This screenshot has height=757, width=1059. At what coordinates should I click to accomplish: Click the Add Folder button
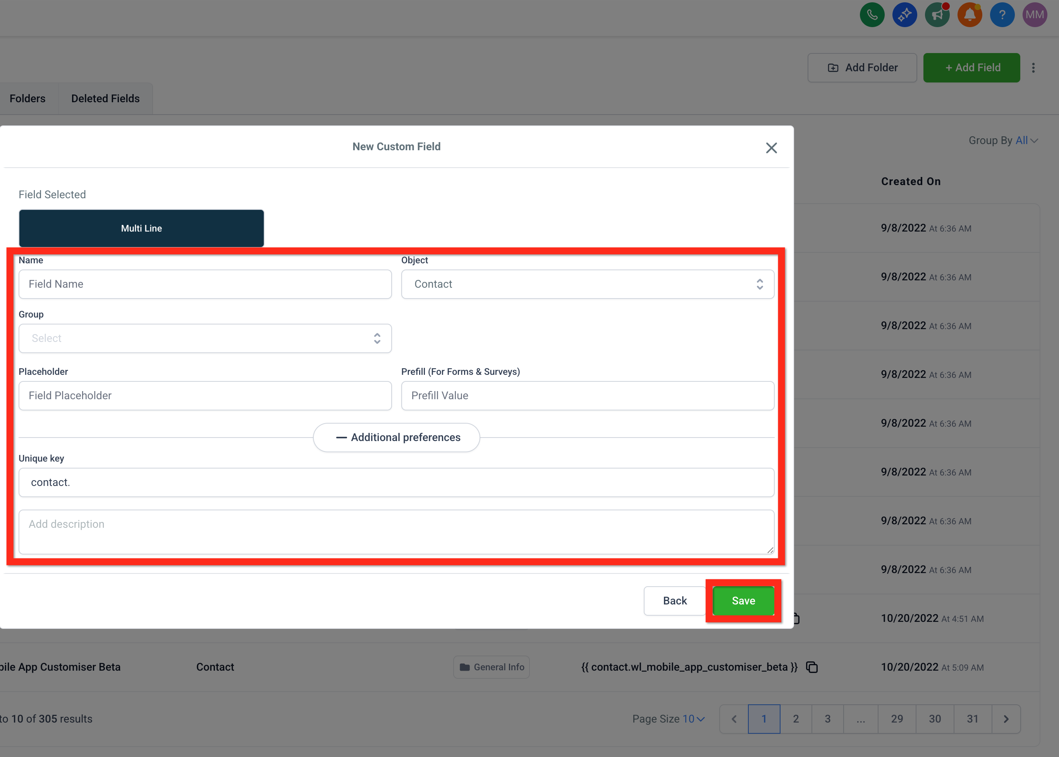coord(862,68)
